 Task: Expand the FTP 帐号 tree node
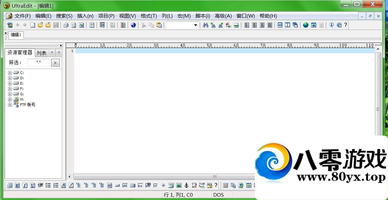(10, 105)
